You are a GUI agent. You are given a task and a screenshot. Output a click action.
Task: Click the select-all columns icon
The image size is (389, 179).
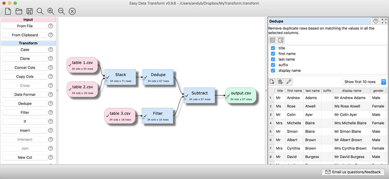point(272,40)
